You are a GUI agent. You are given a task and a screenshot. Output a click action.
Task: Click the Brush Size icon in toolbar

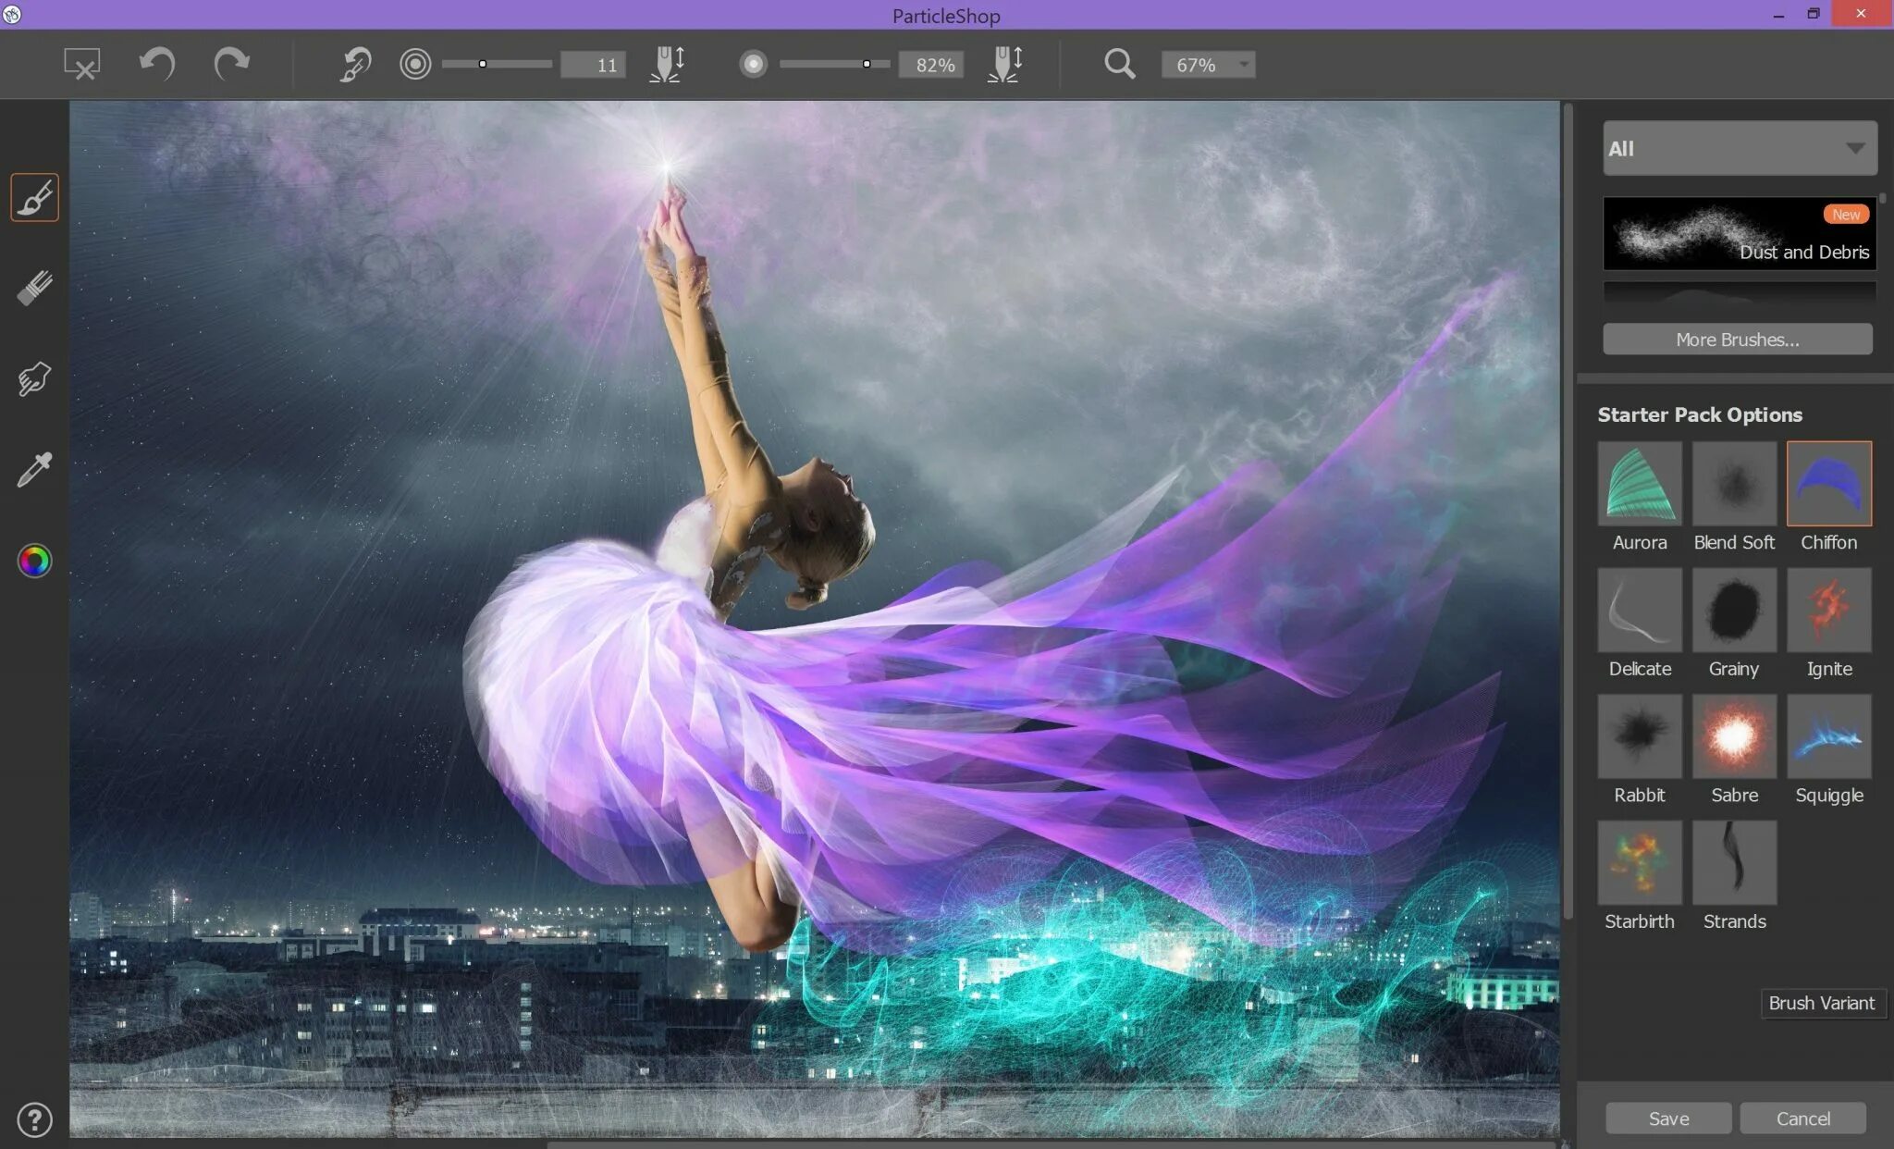click(415, 64)
